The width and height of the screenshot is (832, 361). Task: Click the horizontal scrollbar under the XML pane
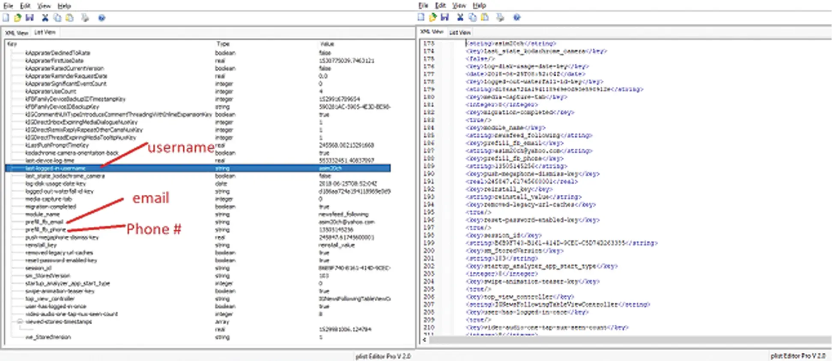click(629, 340)
